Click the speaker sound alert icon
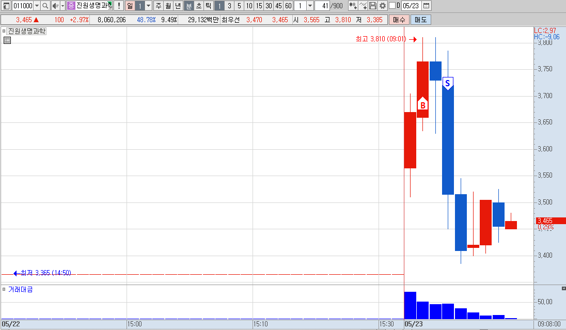The width and height of the screenshot is (566, 330). coord(55,6)
